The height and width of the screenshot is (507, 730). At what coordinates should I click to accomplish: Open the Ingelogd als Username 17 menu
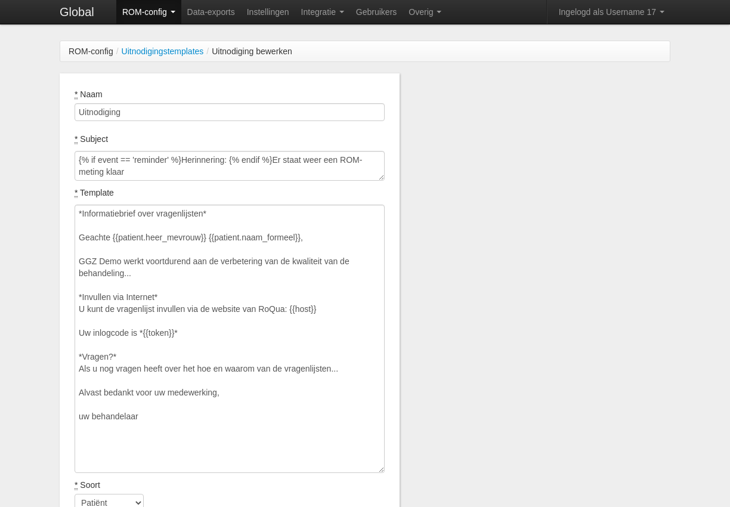[611, 12]
